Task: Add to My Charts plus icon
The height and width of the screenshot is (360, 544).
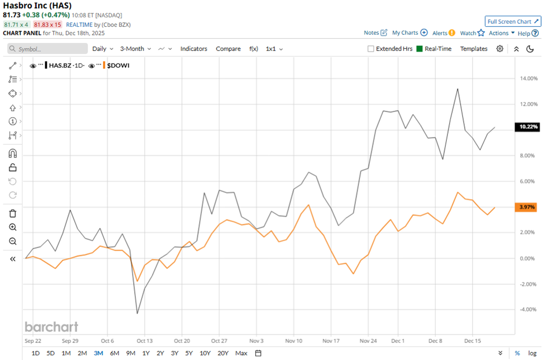Action: click(x=424, y=32)
